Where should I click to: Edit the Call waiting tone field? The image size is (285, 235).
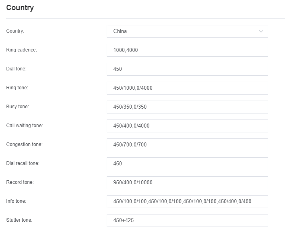pos(187,126)
